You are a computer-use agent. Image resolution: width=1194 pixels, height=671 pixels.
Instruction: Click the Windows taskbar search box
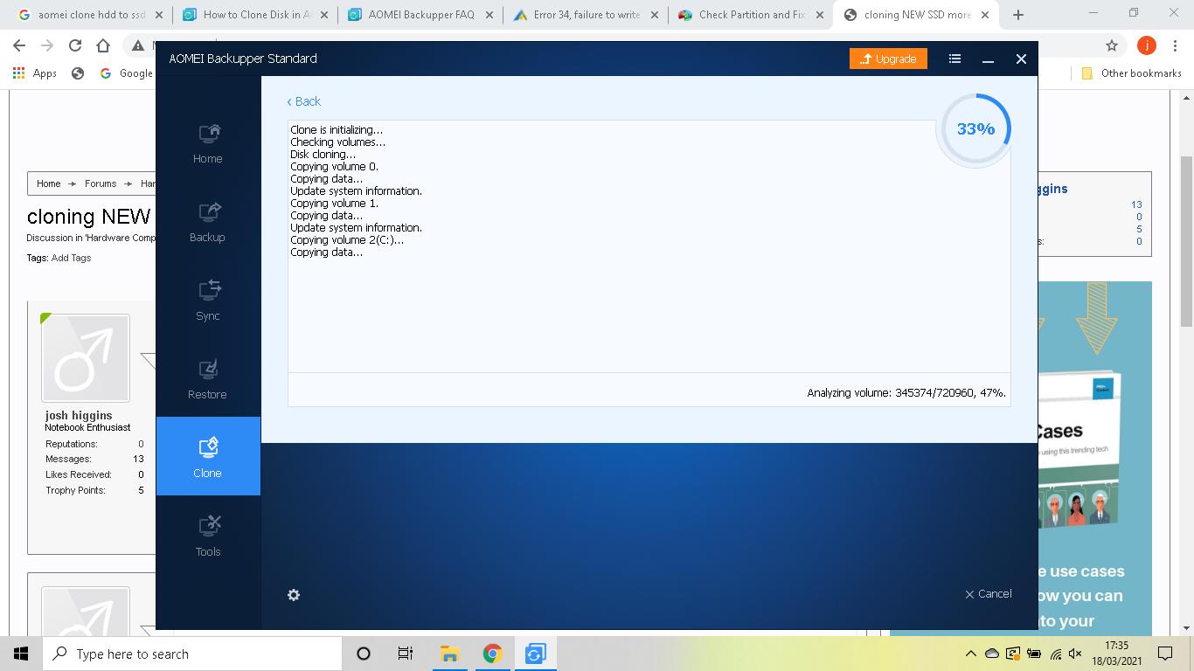(x=191, y=654)
